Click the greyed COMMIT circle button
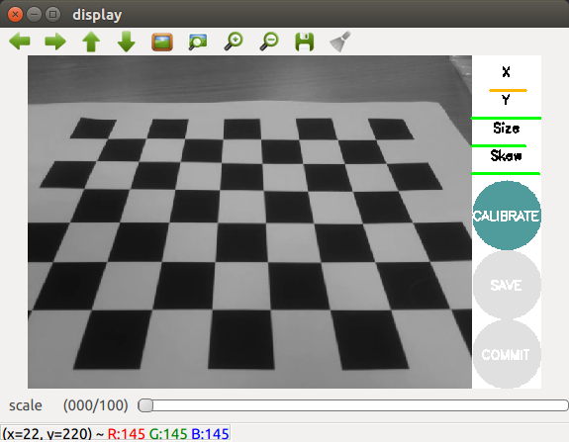569x442 pixels. [x=507, y=354]
